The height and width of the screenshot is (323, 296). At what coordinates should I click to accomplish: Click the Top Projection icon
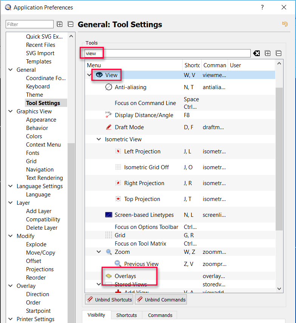[118, 199]
